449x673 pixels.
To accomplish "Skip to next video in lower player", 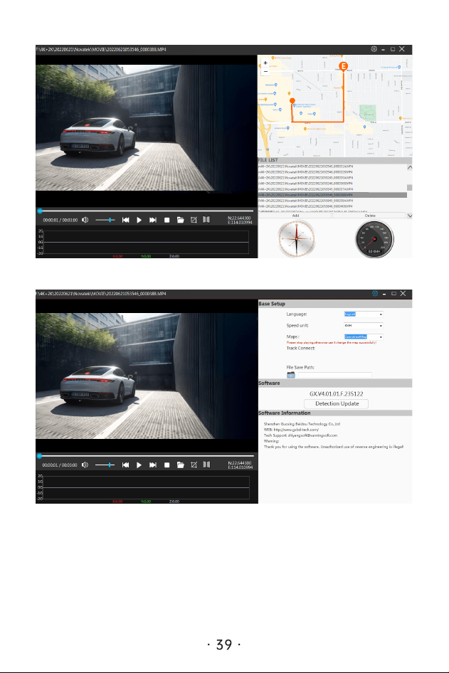I will coord(153,465).
